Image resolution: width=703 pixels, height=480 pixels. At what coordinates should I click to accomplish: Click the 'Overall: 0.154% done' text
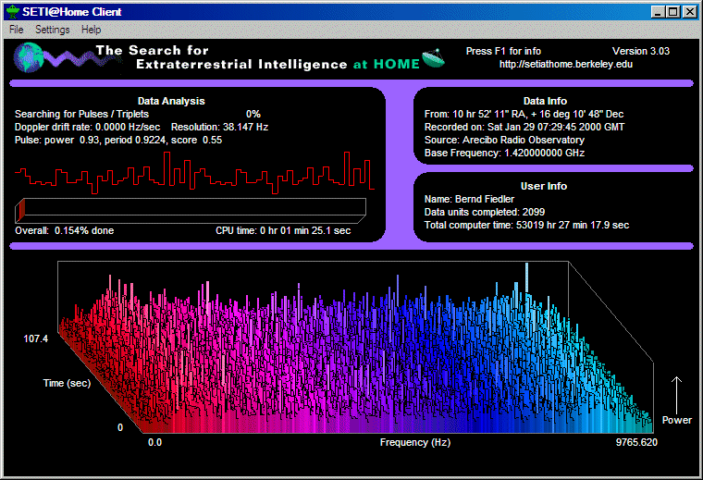pos(64,231)
